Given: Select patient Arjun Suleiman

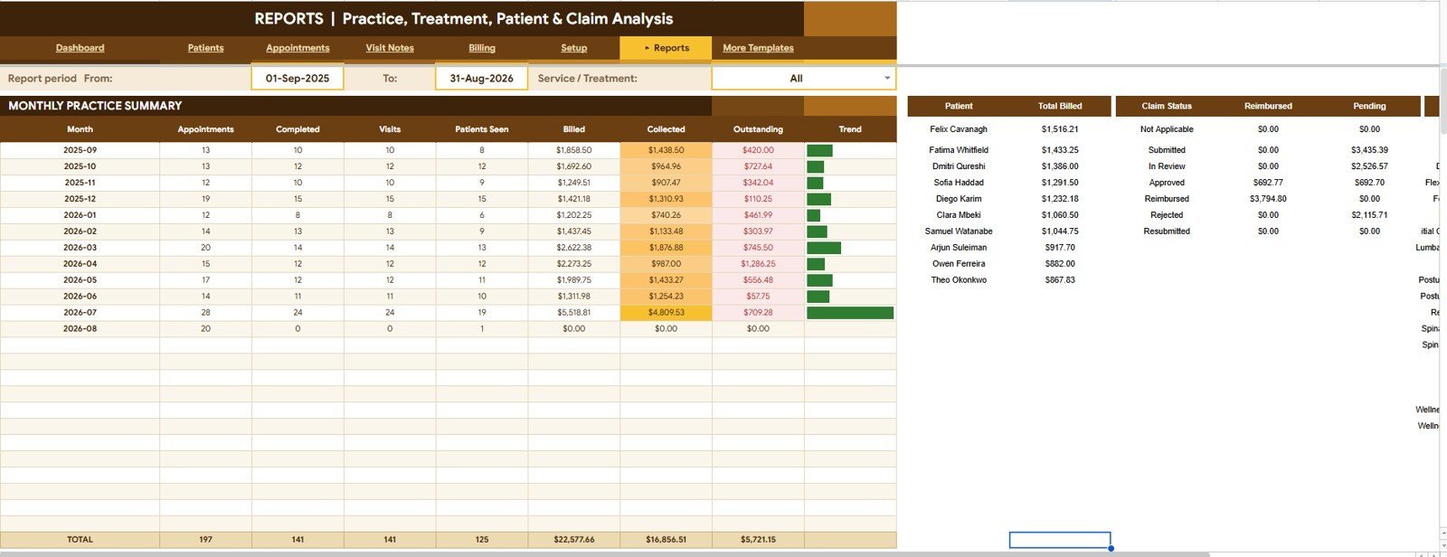Looking at the screenshot, I should (x=959, y=248).
